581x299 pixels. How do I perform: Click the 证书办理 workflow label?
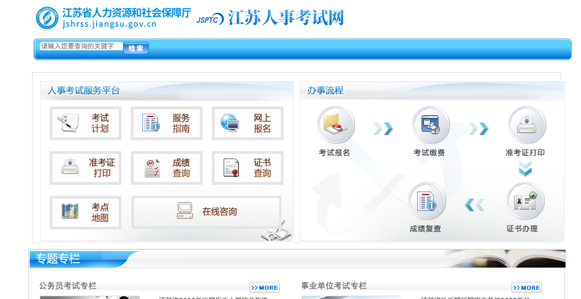522,228
